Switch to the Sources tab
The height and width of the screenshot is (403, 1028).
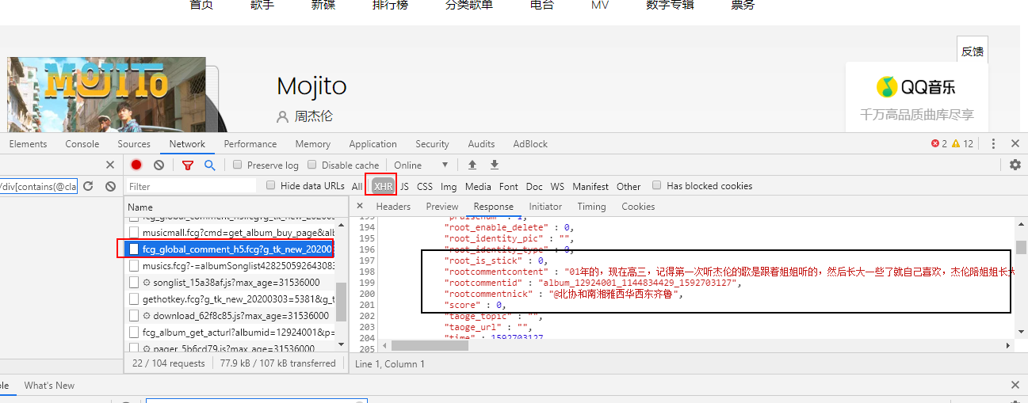(134, 144)
